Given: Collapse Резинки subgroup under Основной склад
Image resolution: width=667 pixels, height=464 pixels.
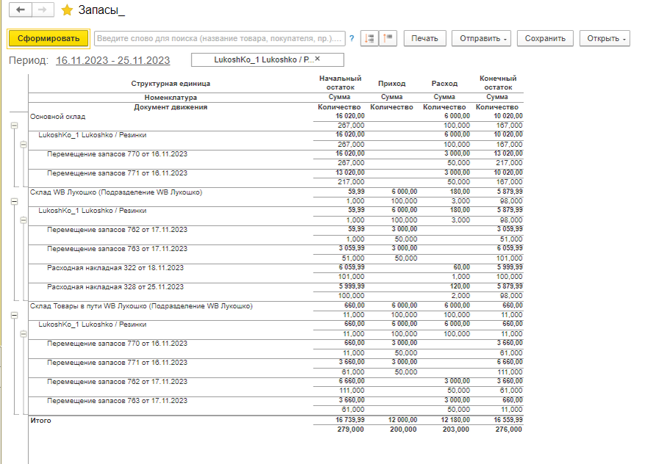Looking at the screenshot, I should 24,145.
